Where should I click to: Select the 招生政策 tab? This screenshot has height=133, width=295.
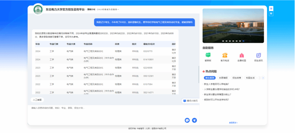pyautogui.click(x=237, y=78)
